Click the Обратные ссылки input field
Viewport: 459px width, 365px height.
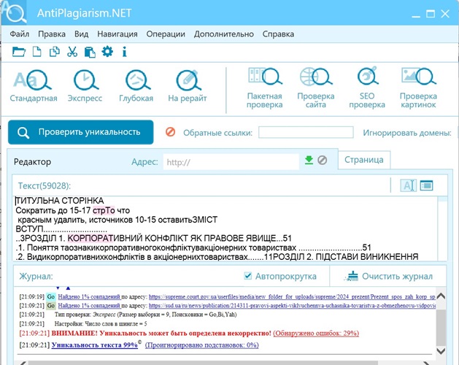click(x=306, y=132)
